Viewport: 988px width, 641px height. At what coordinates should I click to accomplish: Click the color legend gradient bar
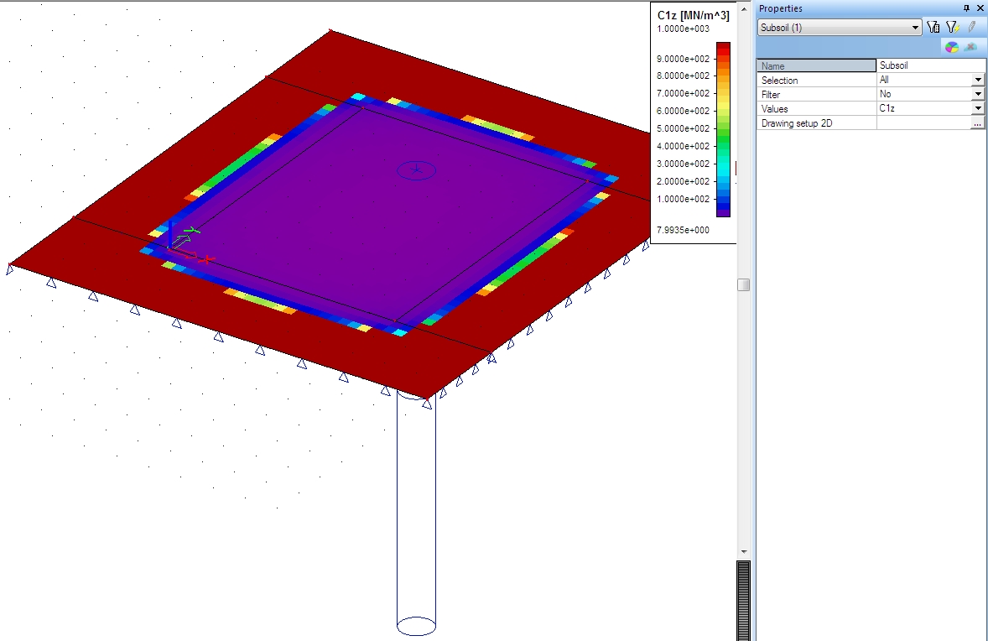[723, 129]
